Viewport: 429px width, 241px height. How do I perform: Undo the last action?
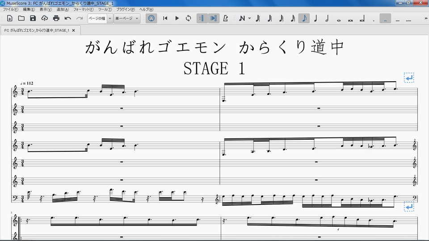click(x=67, y=18)
